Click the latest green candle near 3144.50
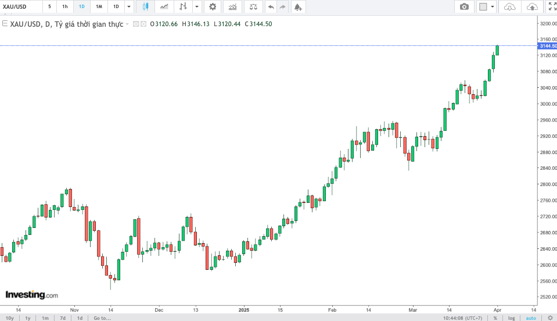The width and height of the screenshot is (557, 321). (497, 51)
